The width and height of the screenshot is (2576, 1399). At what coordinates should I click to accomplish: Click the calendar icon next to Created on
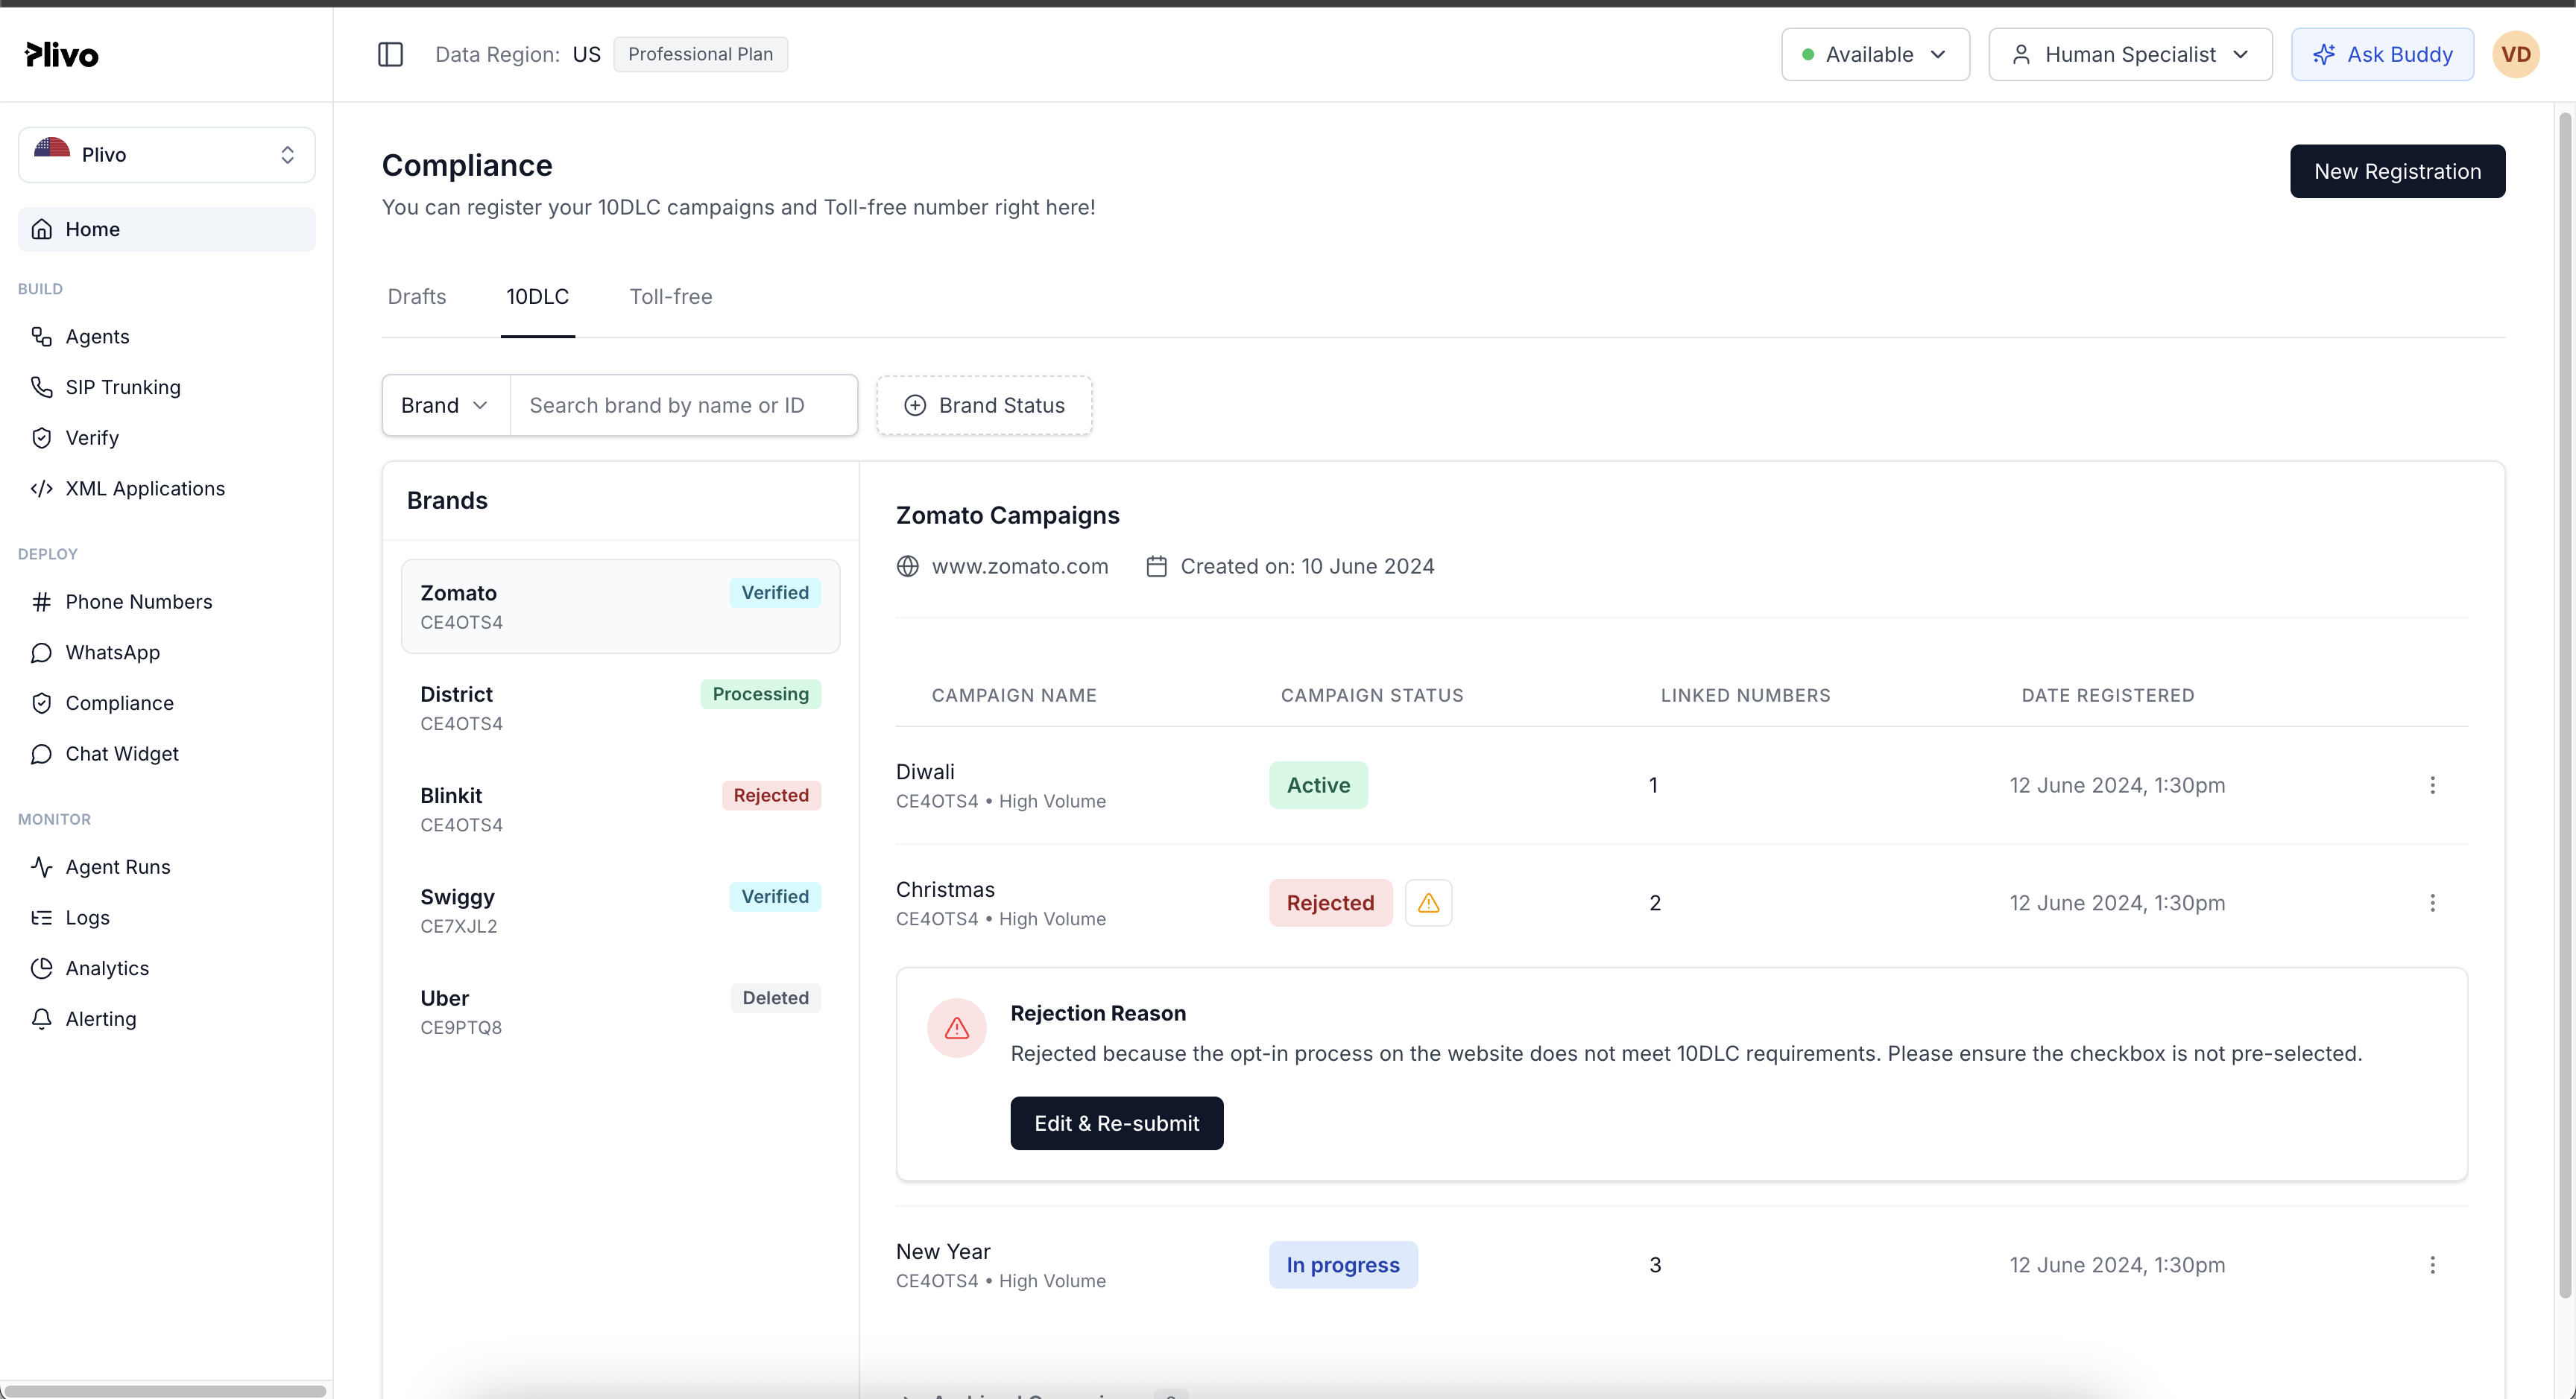pos(1156,567)
